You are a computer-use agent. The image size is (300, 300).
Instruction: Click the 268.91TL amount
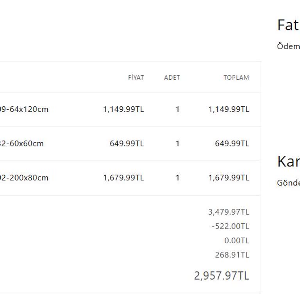[x=232, y=255]
